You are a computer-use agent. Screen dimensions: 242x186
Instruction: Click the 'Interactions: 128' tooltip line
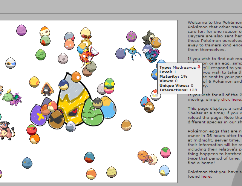pos(178,90)
